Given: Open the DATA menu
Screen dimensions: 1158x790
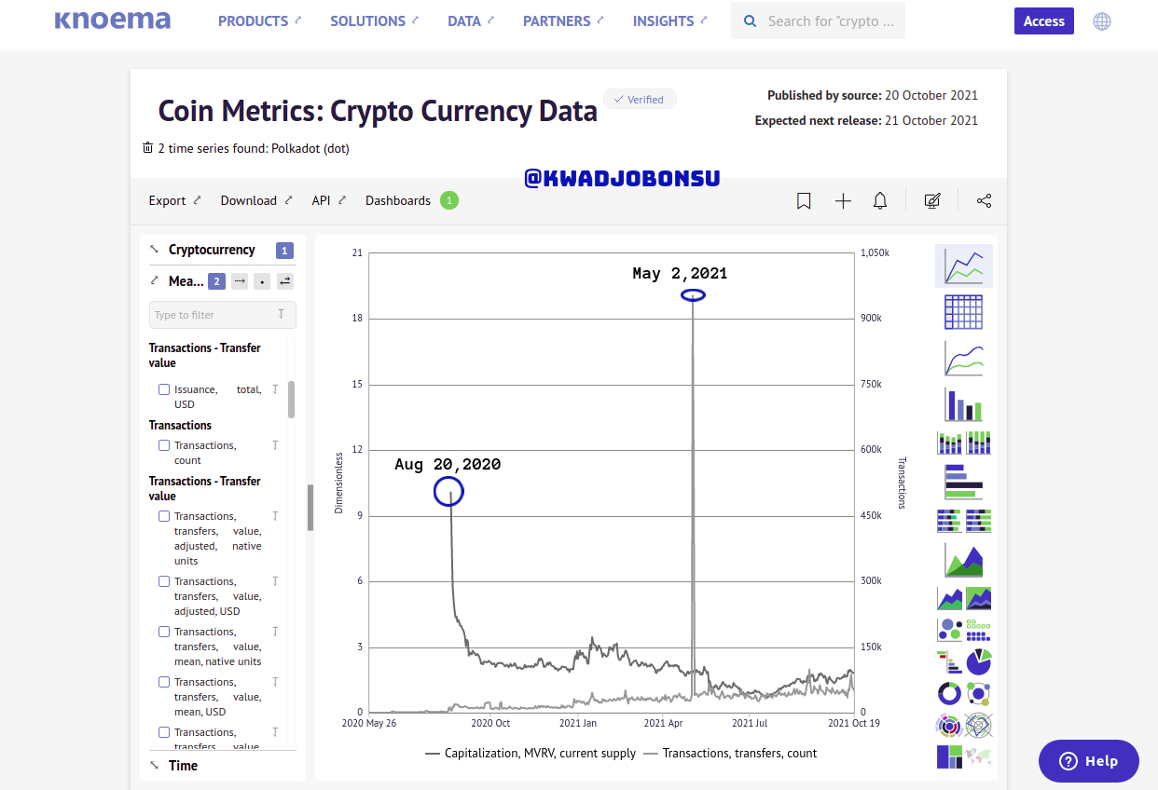Looking at the screenshot, I should click(471, 20).
